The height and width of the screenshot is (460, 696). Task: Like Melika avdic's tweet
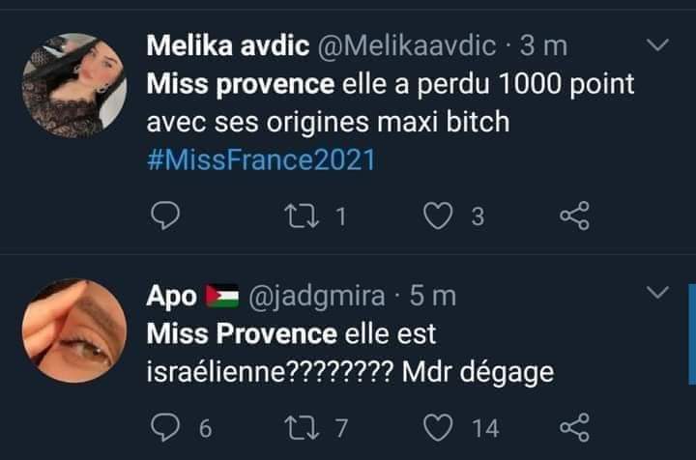(x=441, y=218)
